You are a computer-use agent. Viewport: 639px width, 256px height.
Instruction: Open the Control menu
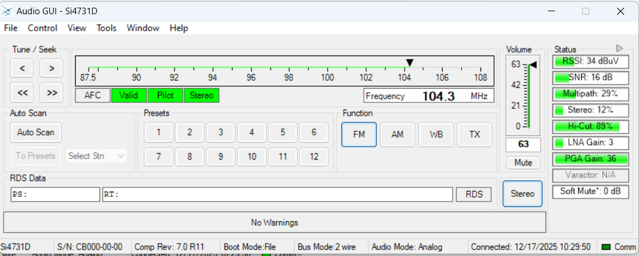coord(43,28)
